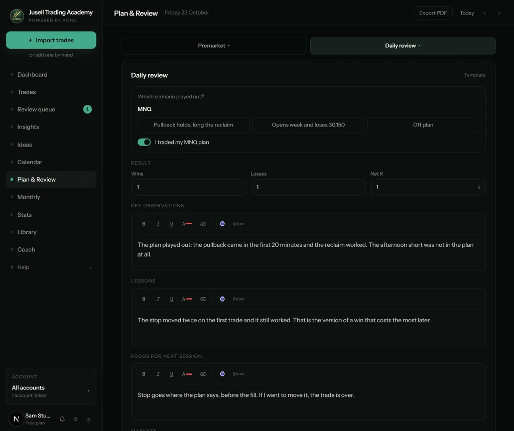Switch to the Daily review tab

[x=403, y=46]
